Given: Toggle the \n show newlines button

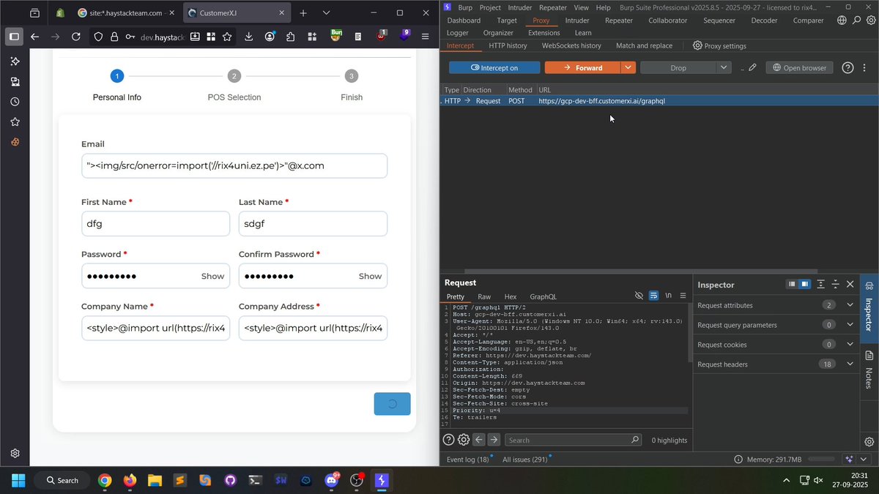Looking at the screenshot, I should [x=668, y=296].
